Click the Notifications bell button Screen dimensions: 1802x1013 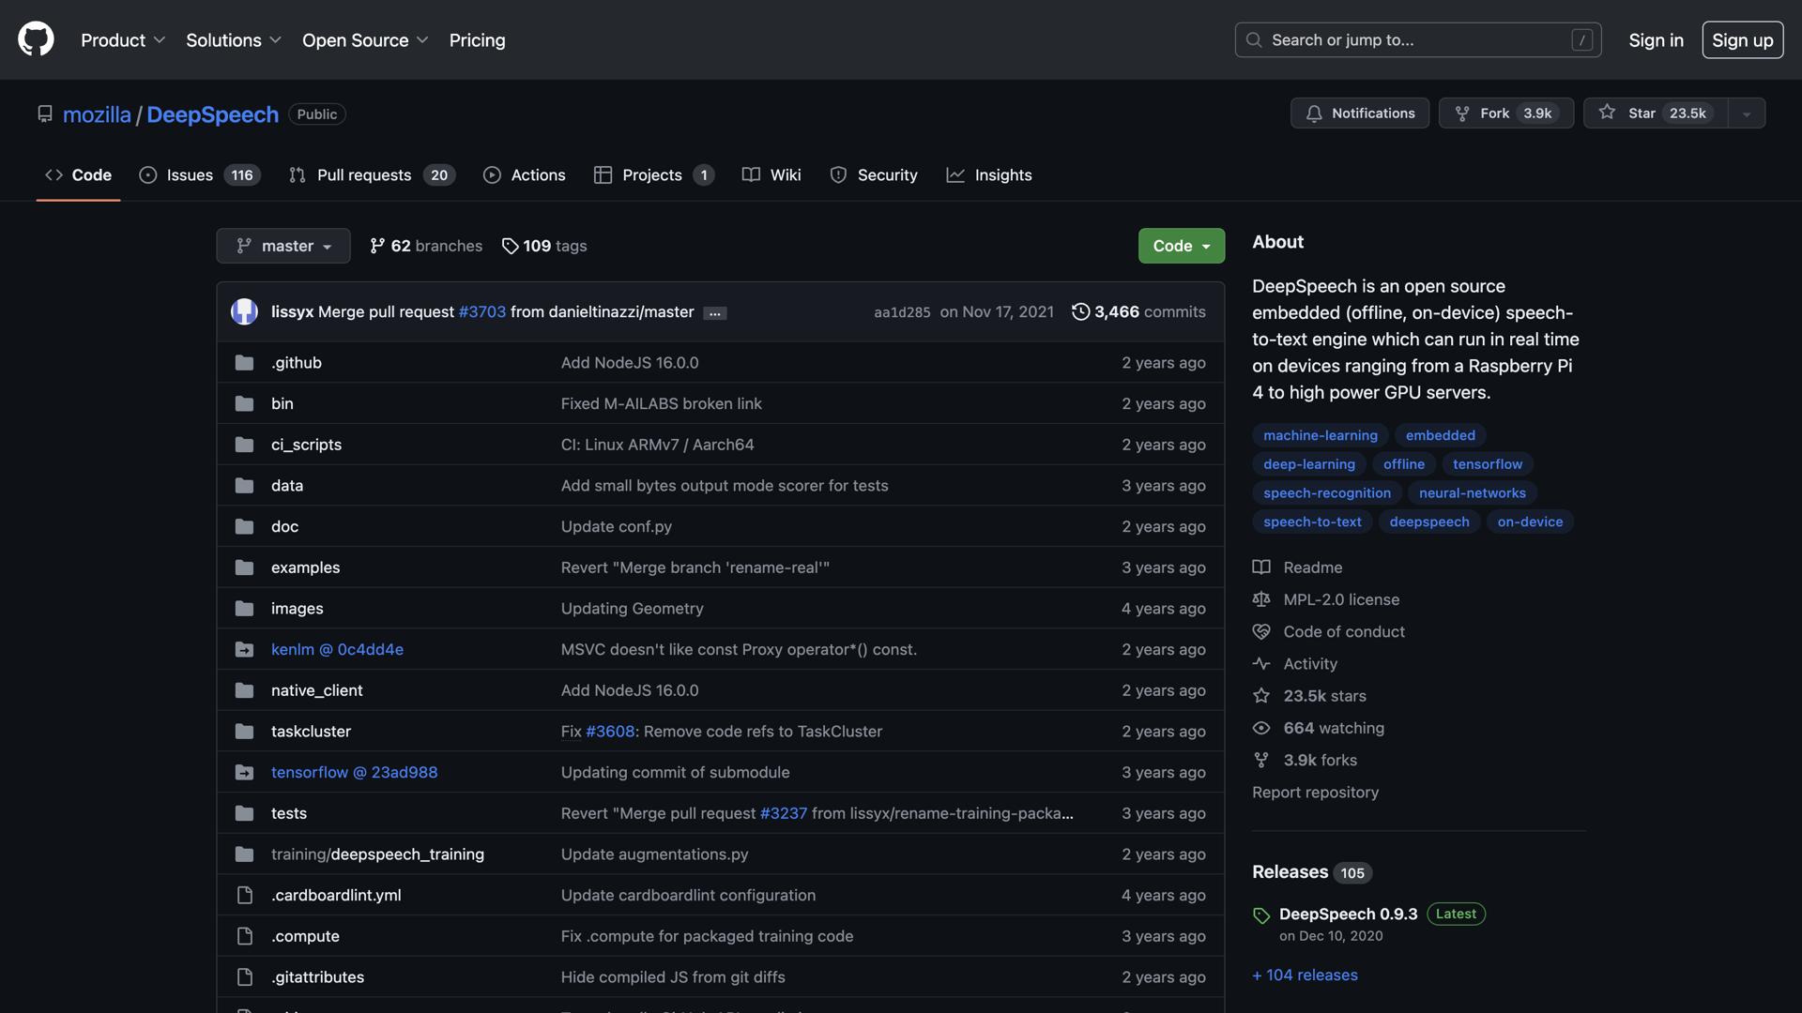tap(1359, 113)
